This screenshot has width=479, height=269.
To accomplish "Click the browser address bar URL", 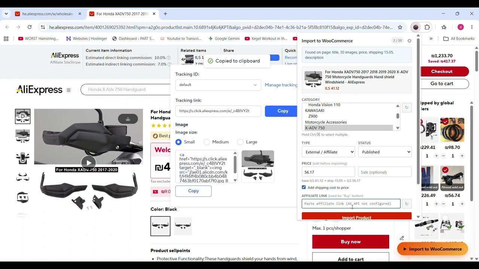I will [x=221, y=27].
